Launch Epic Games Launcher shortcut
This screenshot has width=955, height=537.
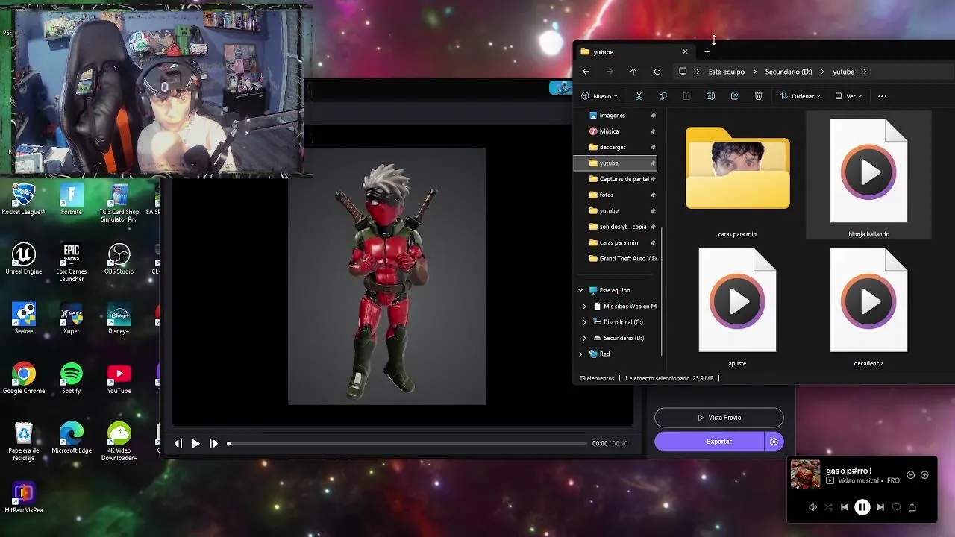(72, 262)
